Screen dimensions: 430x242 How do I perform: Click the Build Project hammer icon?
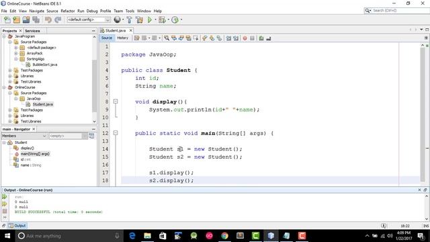click(129, 19)
